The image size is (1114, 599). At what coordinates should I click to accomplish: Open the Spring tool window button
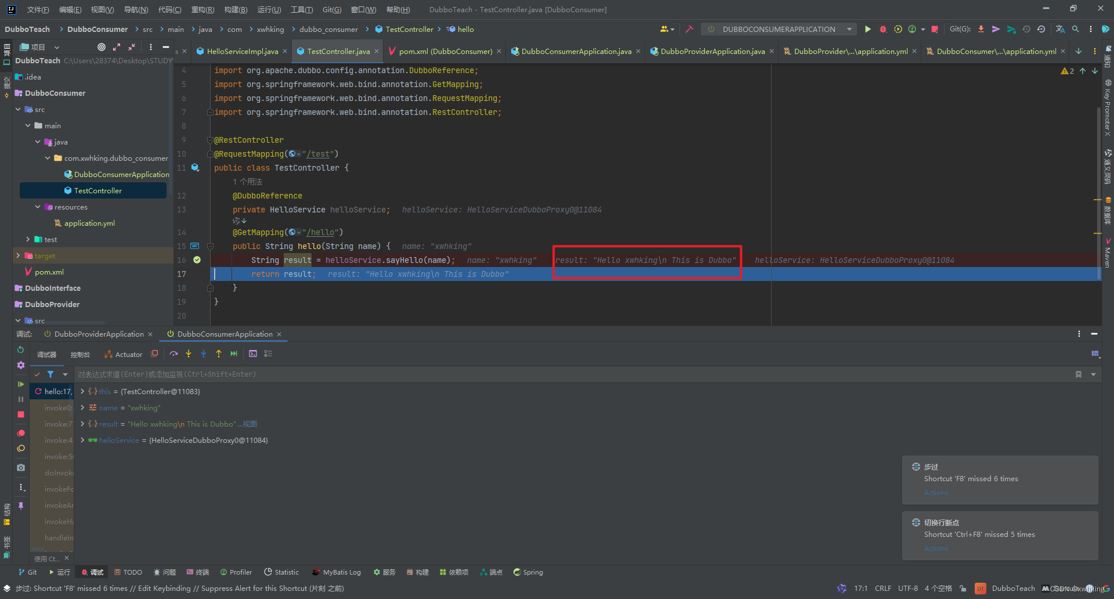tap(528, 572)
